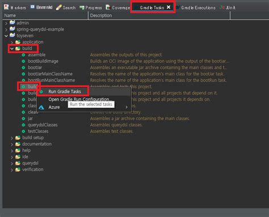The width and height of the screenshot is (269, 217).
Task: Expand the documentation group
Action: [12, 144]
